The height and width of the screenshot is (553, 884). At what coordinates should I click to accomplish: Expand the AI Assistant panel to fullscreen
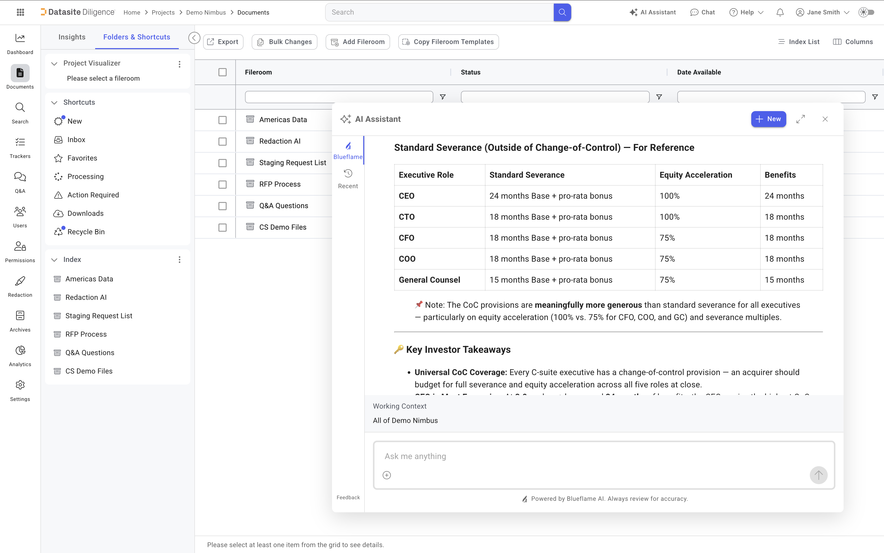click(x=800, y=119)
